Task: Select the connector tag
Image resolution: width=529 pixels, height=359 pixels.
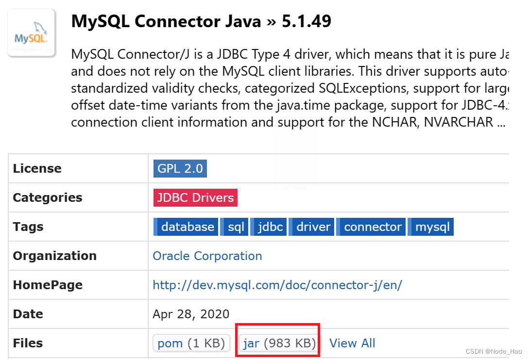Action: tap(371, 227)
